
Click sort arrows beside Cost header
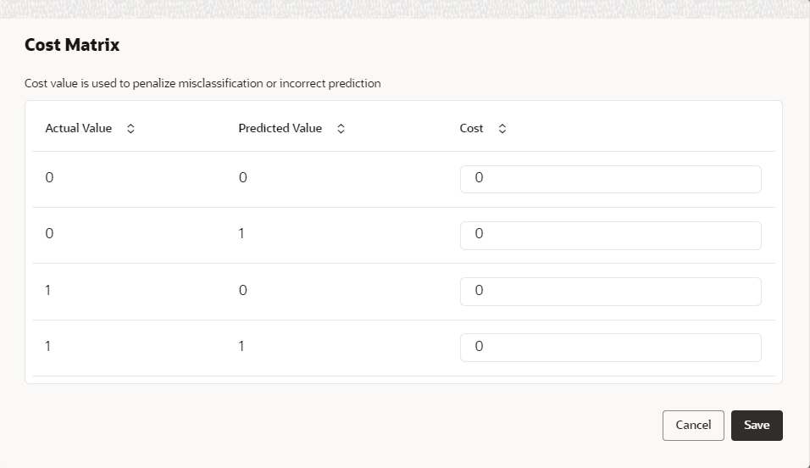502,129
